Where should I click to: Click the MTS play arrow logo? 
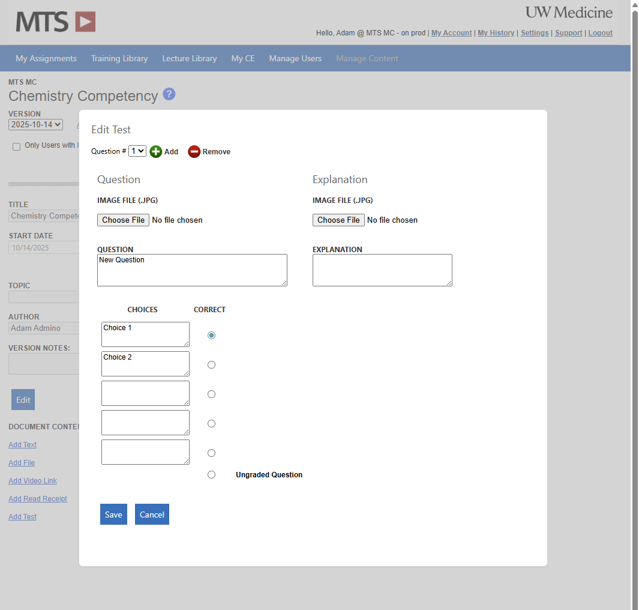point(86,22)
